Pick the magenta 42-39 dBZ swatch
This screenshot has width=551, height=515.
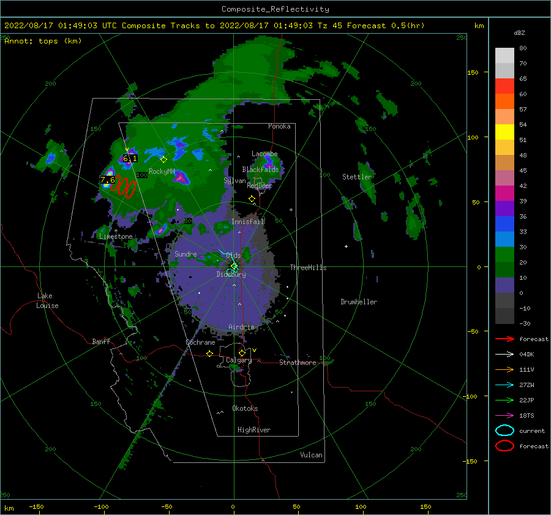[504, 194]
